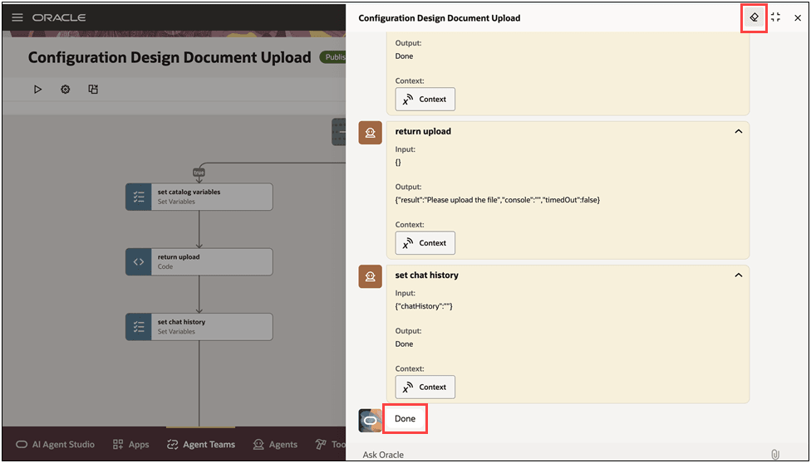Open the AI Agent Studio tab

[55, 445]
